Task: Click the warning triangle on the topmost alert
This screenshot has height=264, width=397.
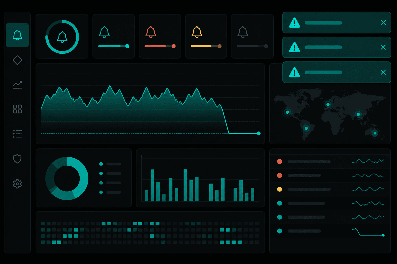Action: click(294, 23)
